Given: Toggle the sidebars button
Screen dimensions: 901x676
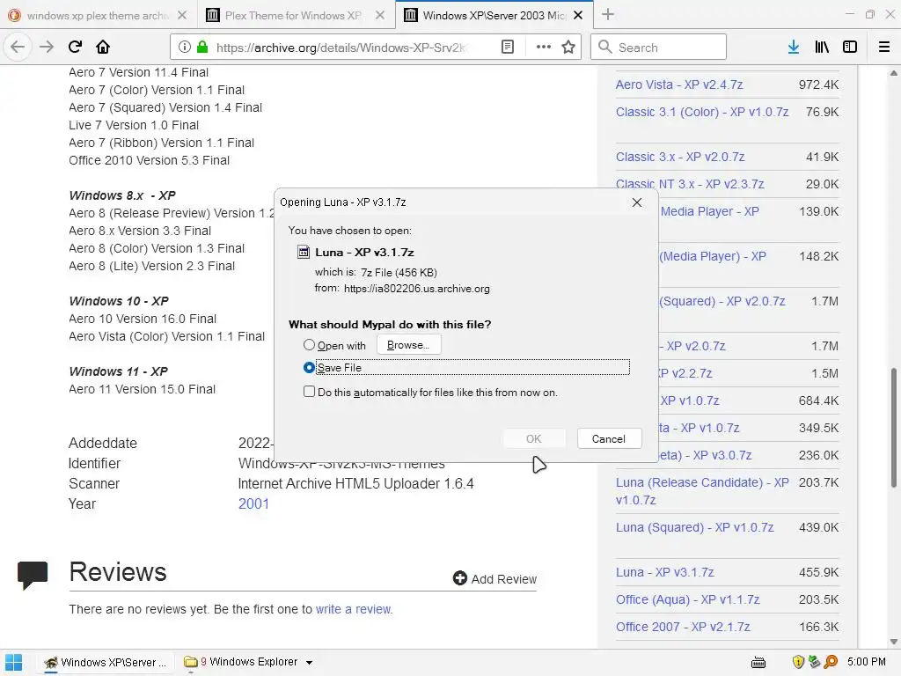Looking at the screenshot, I should [850, 48].
